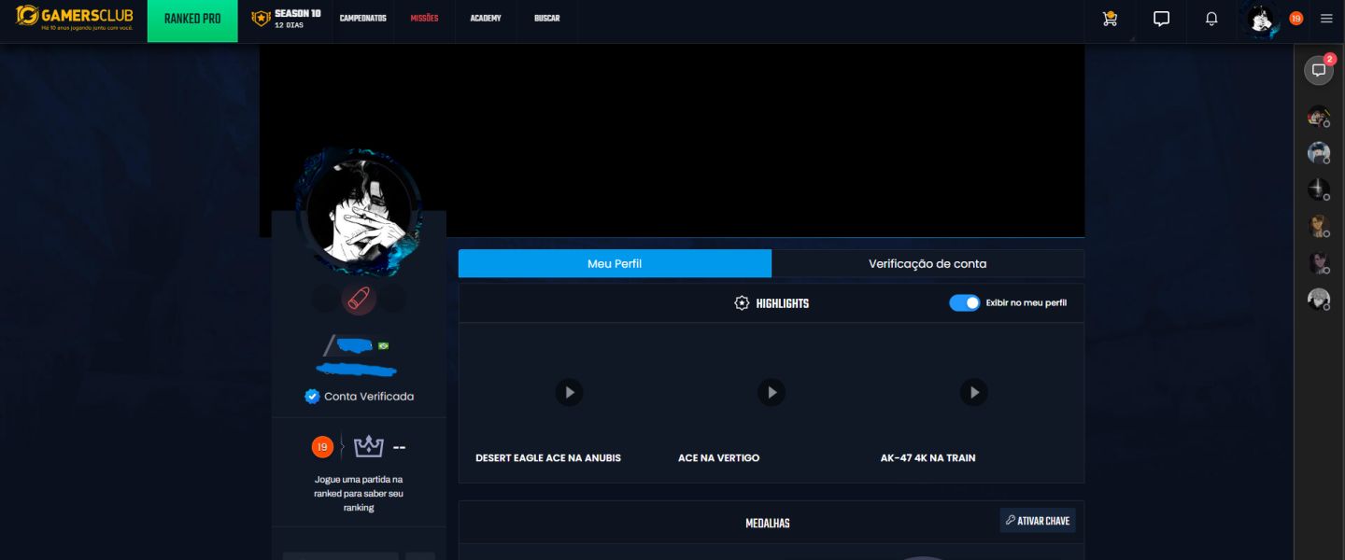
Task: Click the level 19 badge in top bar
Action: click(x=1295, y=19)
